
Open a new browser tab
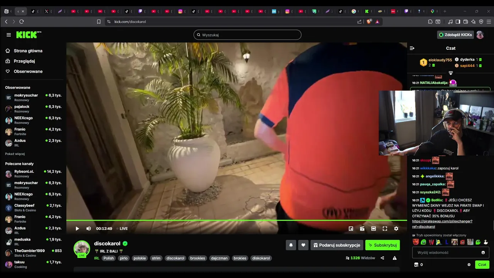[445, 11]
